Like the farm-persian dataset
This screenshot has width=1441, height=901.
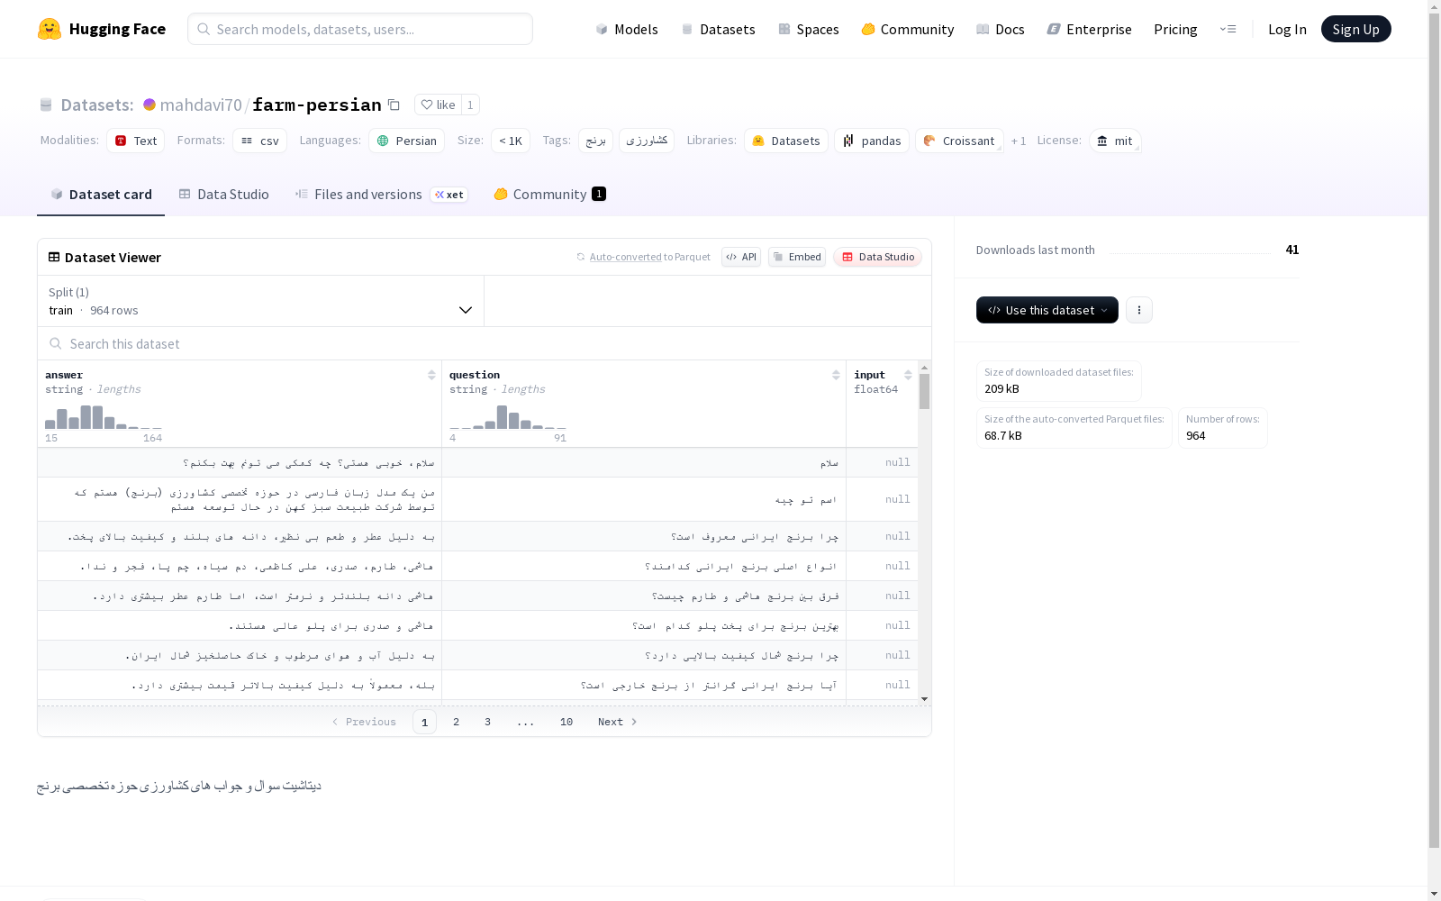click(438, 105)
